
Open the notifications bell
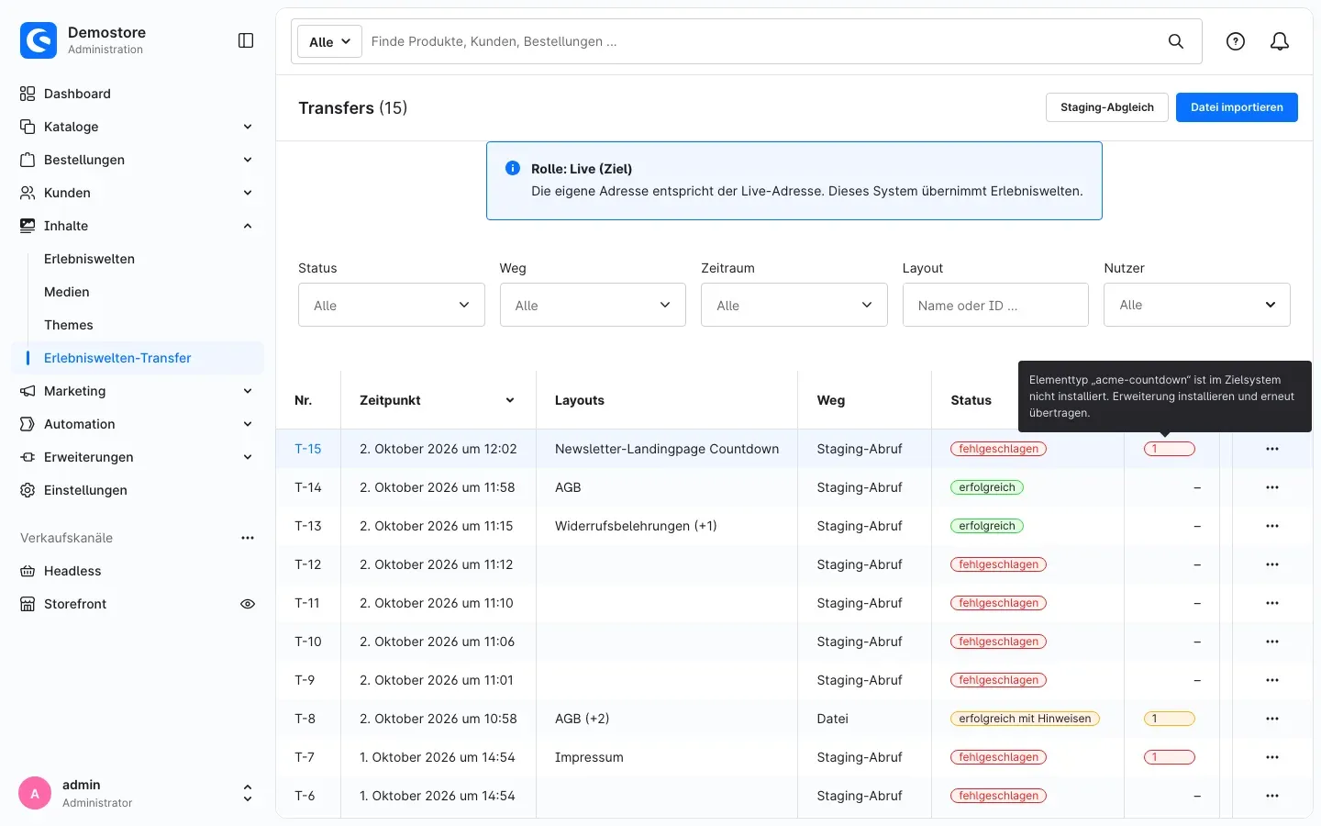click(x=1280, y=41)
